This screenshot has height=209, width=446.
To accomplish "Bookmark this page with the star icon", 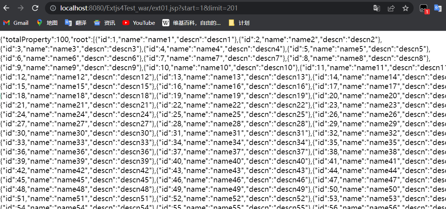I will pyautogui.click(x=405, y=8).
